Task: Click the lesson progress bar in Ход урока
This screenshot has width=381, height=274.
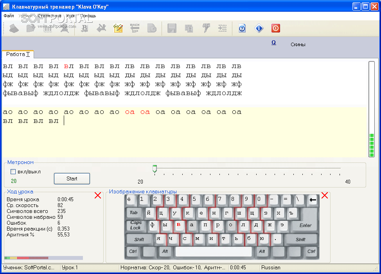Action: (44, 258)
